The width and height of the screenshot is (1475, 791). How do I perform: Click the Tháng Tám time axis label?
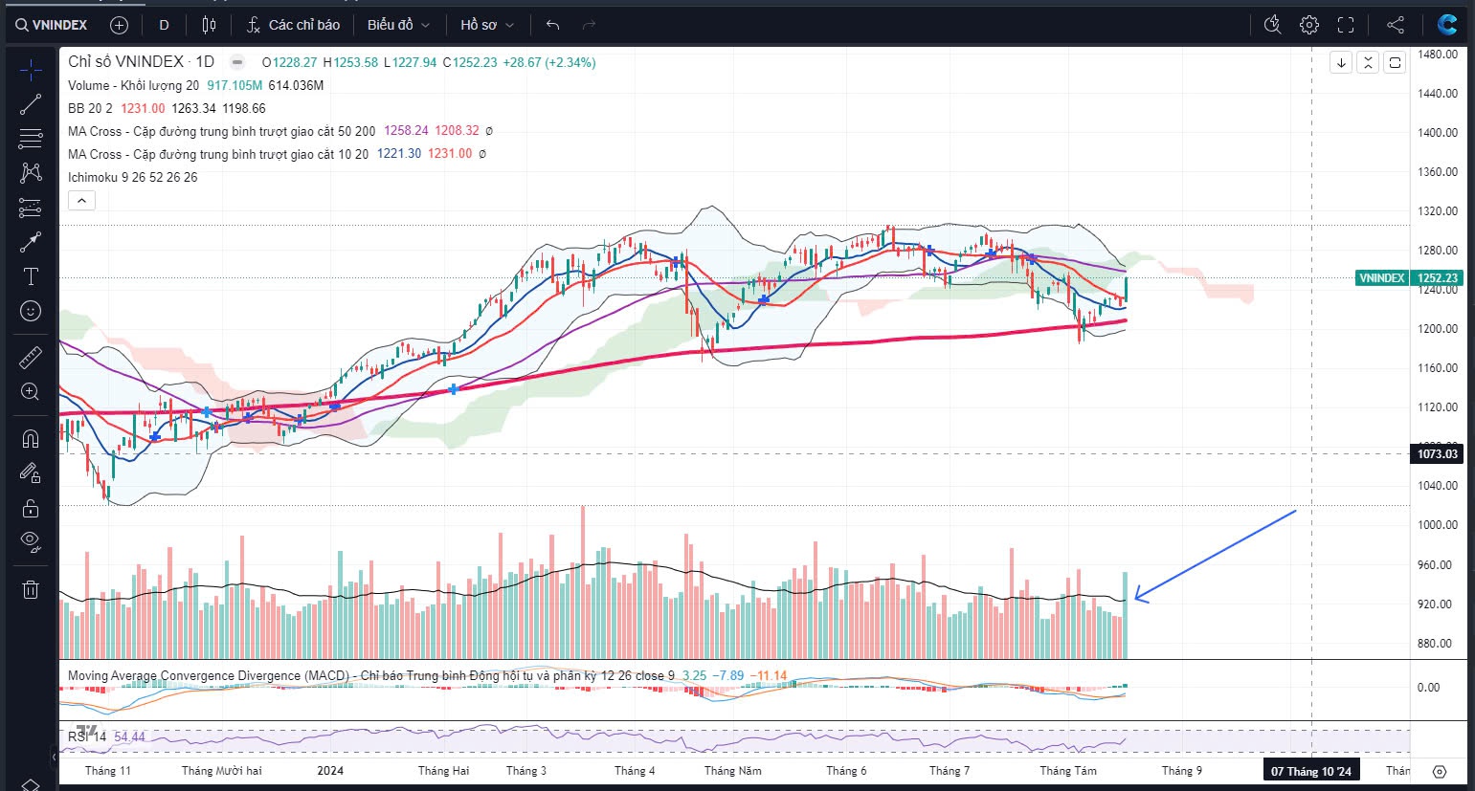(x=1068, y=771)
